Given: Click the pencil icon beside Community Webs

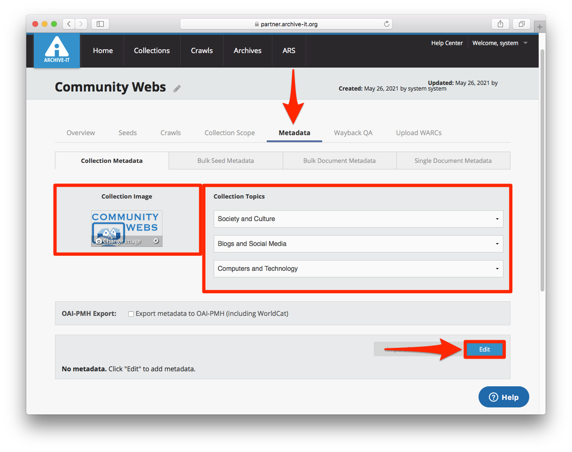Looking at the screenshot, I should tap(177, 88).
